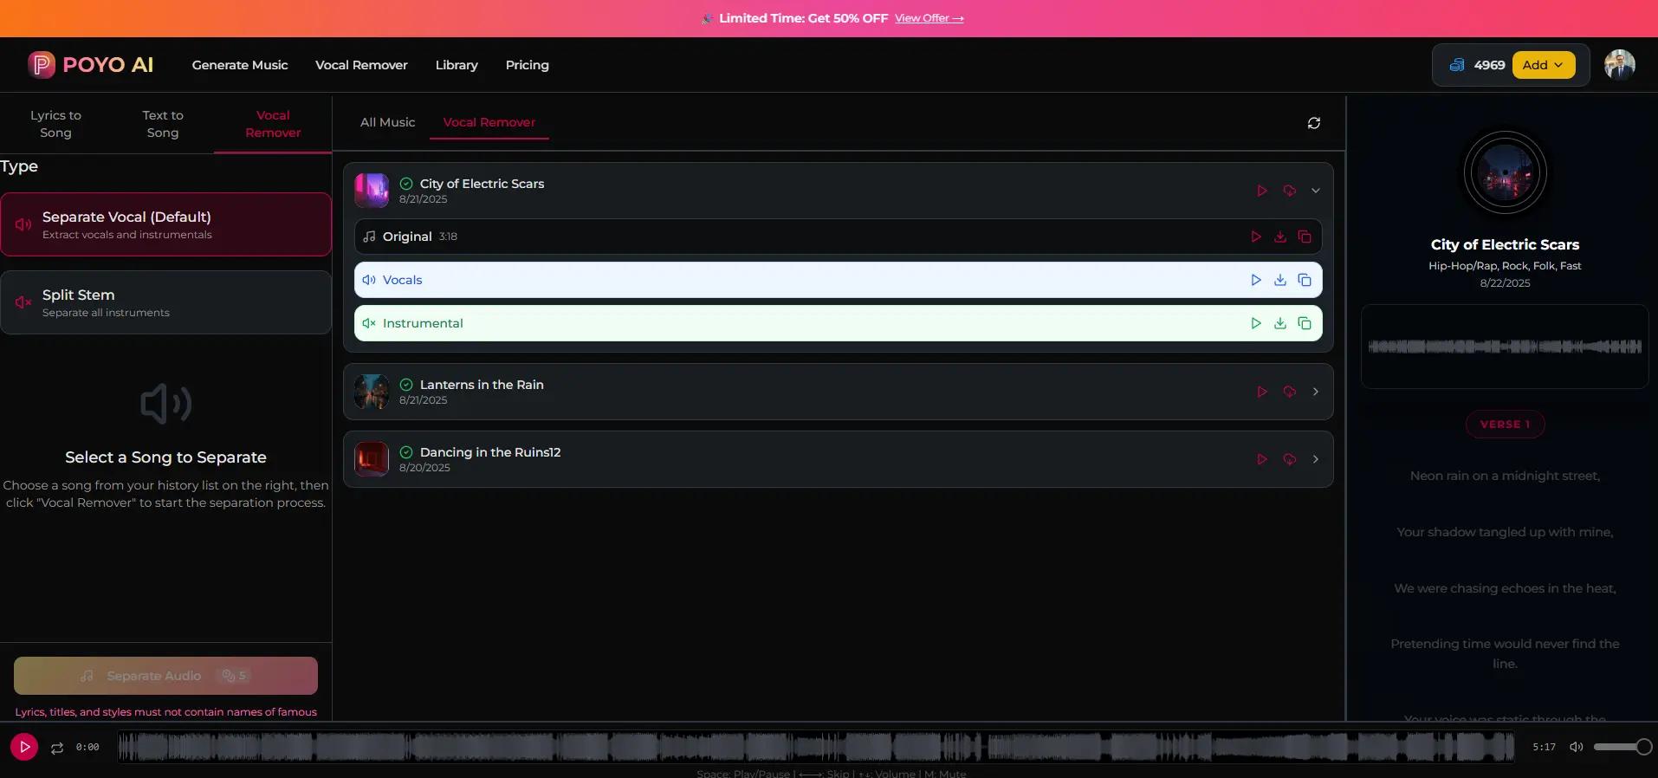
Task: Download the Instrumental track
Action: [x=1280, y=323]
